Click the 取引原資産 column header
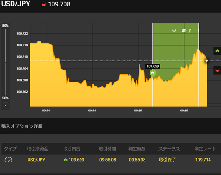221x175 pixels. point(38,149)
